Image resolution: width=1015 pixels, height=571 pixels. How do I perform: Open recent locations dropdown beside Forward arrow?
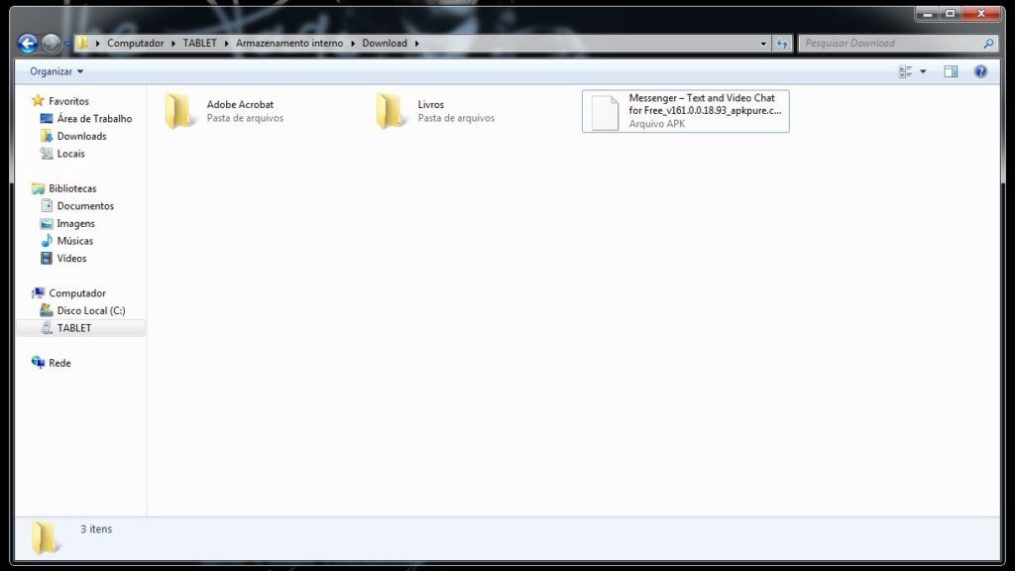(x=67, y=44)
